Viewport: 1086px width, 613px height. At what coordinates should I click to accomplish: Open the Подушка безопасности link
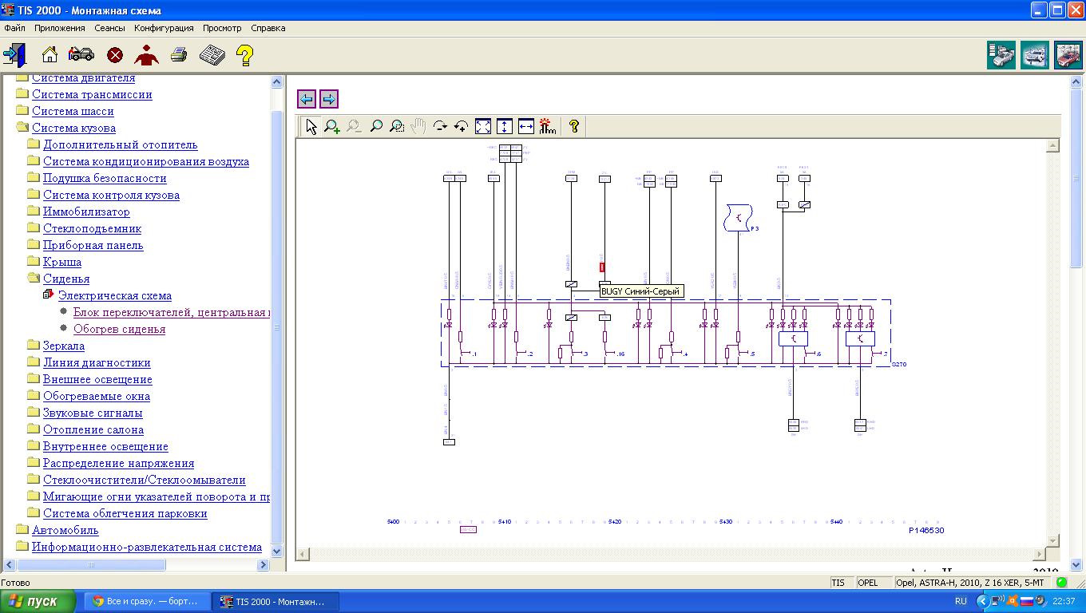click(x=105, y=178)
